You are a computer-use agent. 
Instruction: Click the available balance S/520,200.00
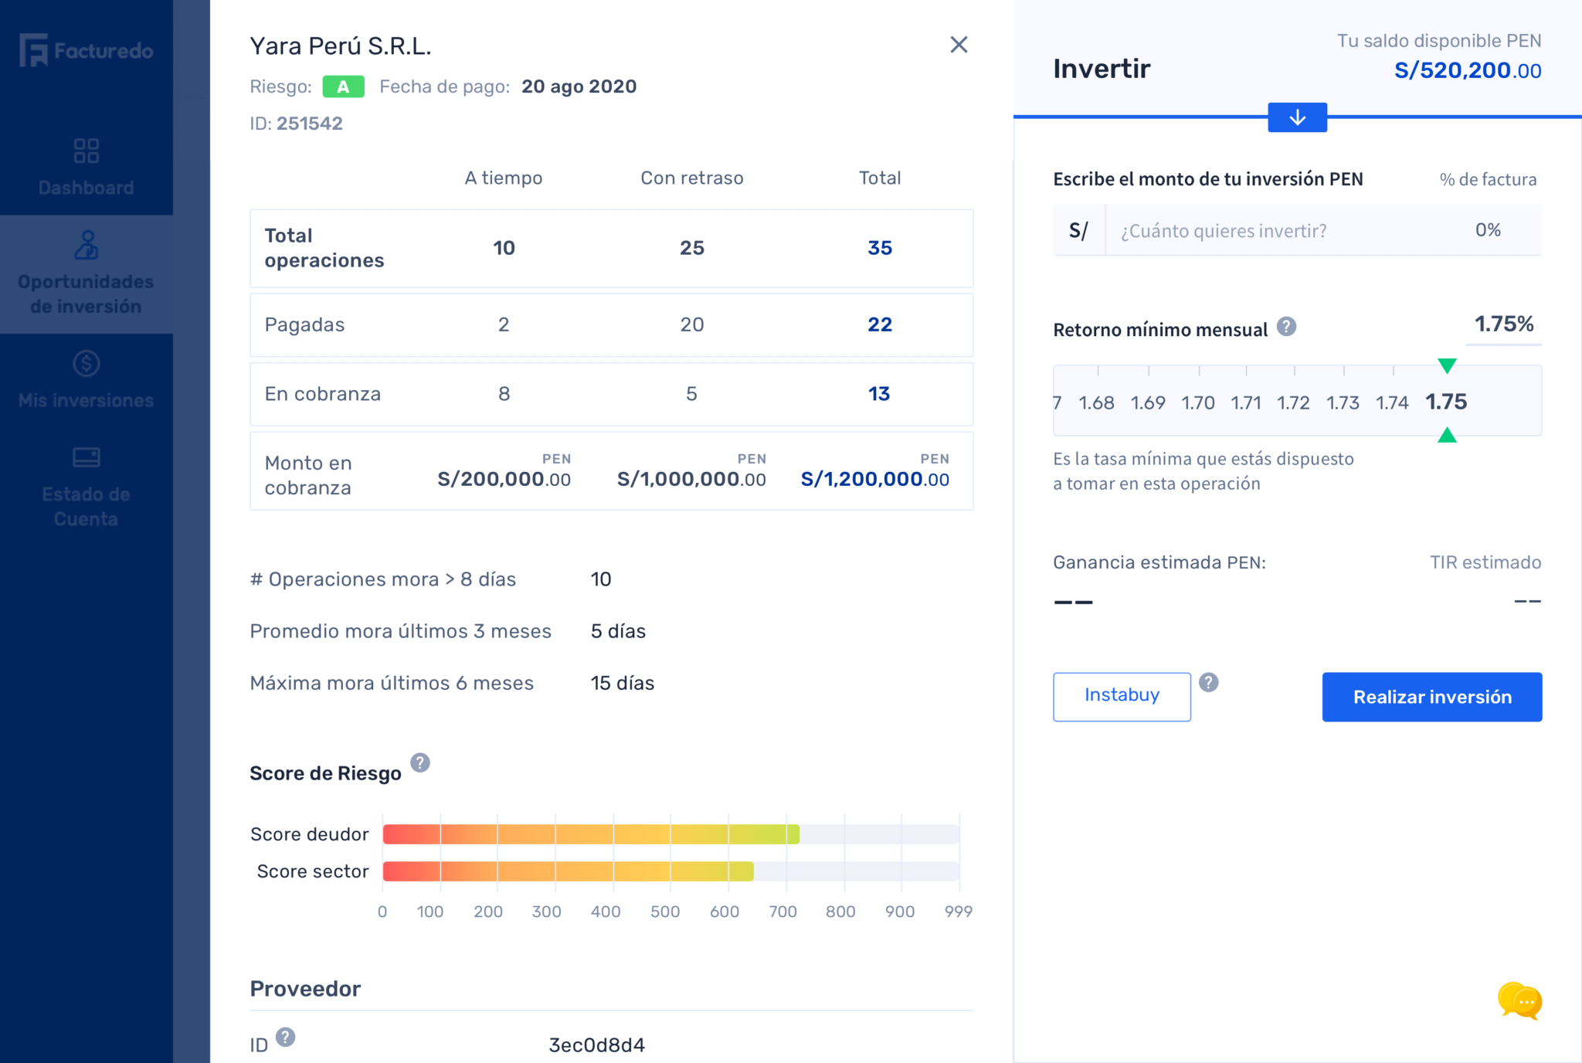tap(1468, 70)
